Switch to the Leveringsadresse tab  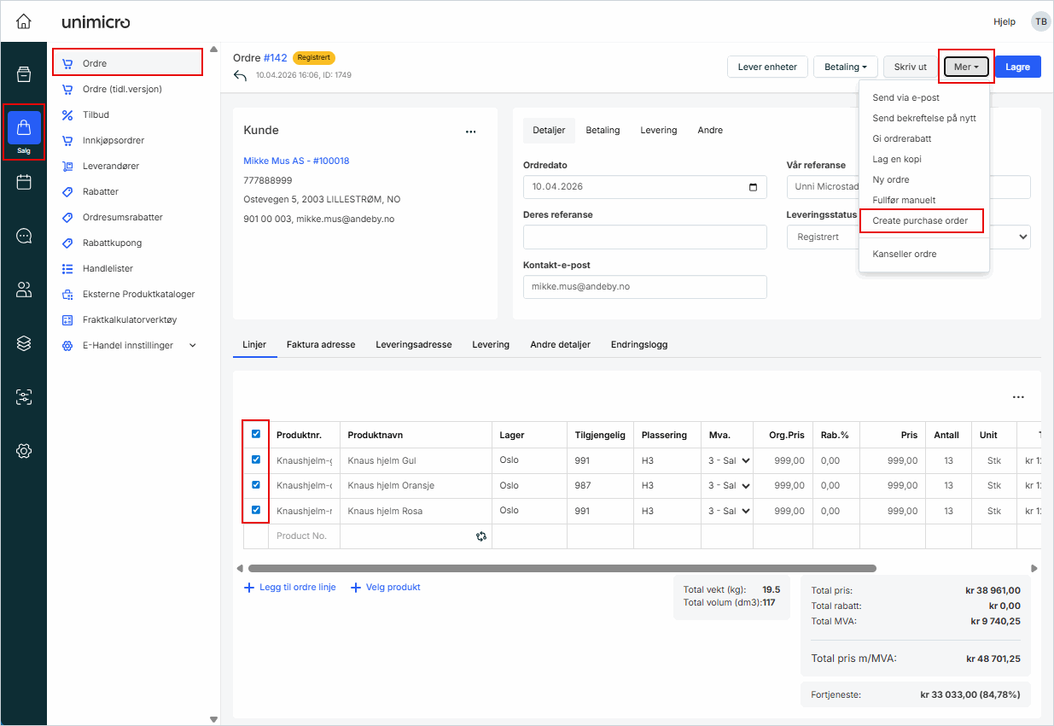pyautogui.click(x=413, y=344)
